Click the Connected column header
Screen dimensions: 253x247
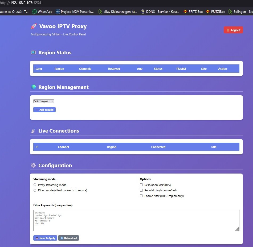coord(158,147)
